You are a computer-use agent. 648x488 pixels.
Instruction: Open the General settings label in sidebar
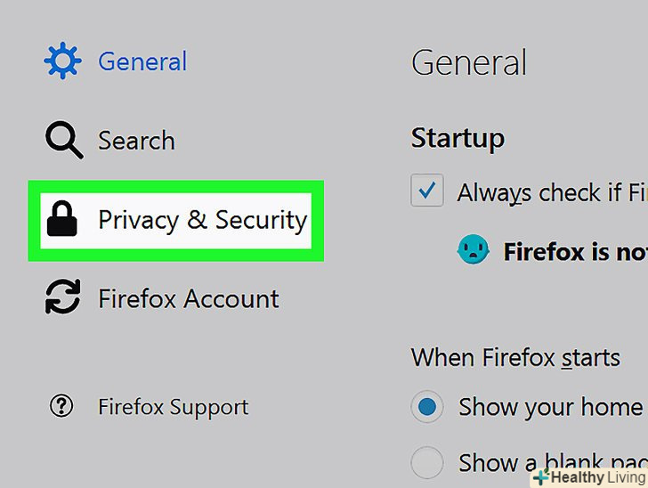click(x=142, y=61)
